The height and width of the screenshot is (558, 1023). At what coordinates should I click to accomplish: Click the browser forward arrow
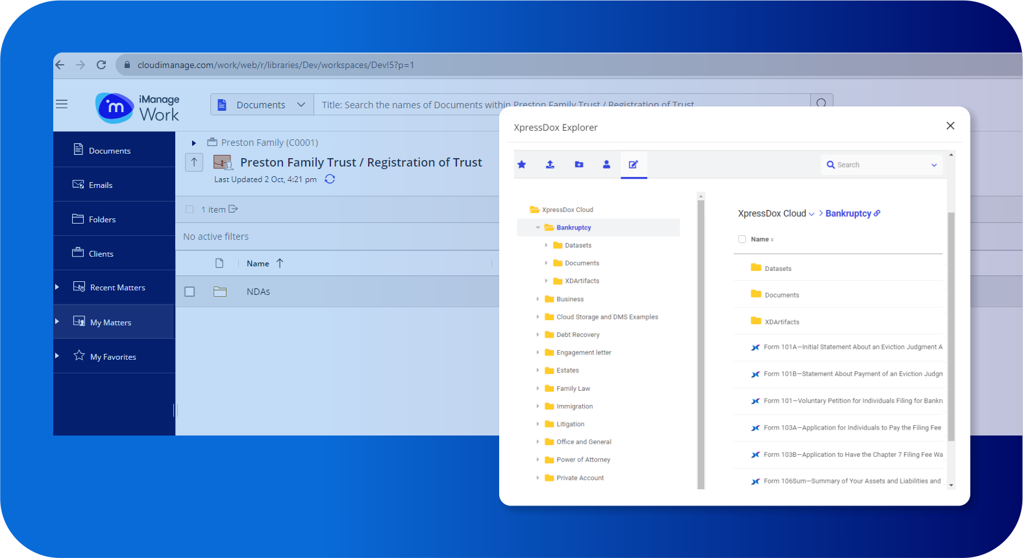point(80,65)
